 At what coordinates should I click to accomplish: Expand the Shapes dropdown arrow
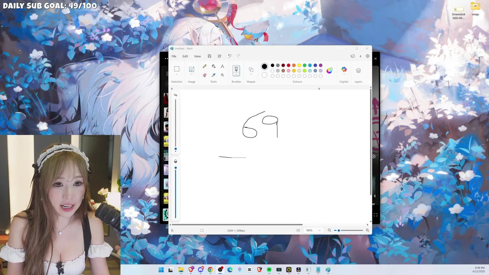[x=251, y=74]
